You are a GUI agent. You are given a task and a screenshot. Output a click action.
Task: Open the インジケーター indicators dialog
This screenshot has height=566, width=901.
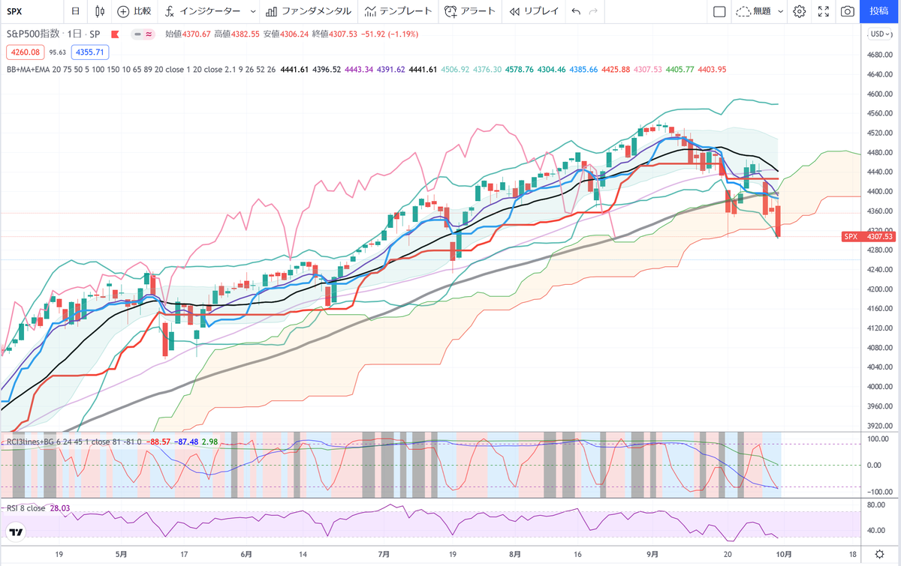(x=202, y=11)
